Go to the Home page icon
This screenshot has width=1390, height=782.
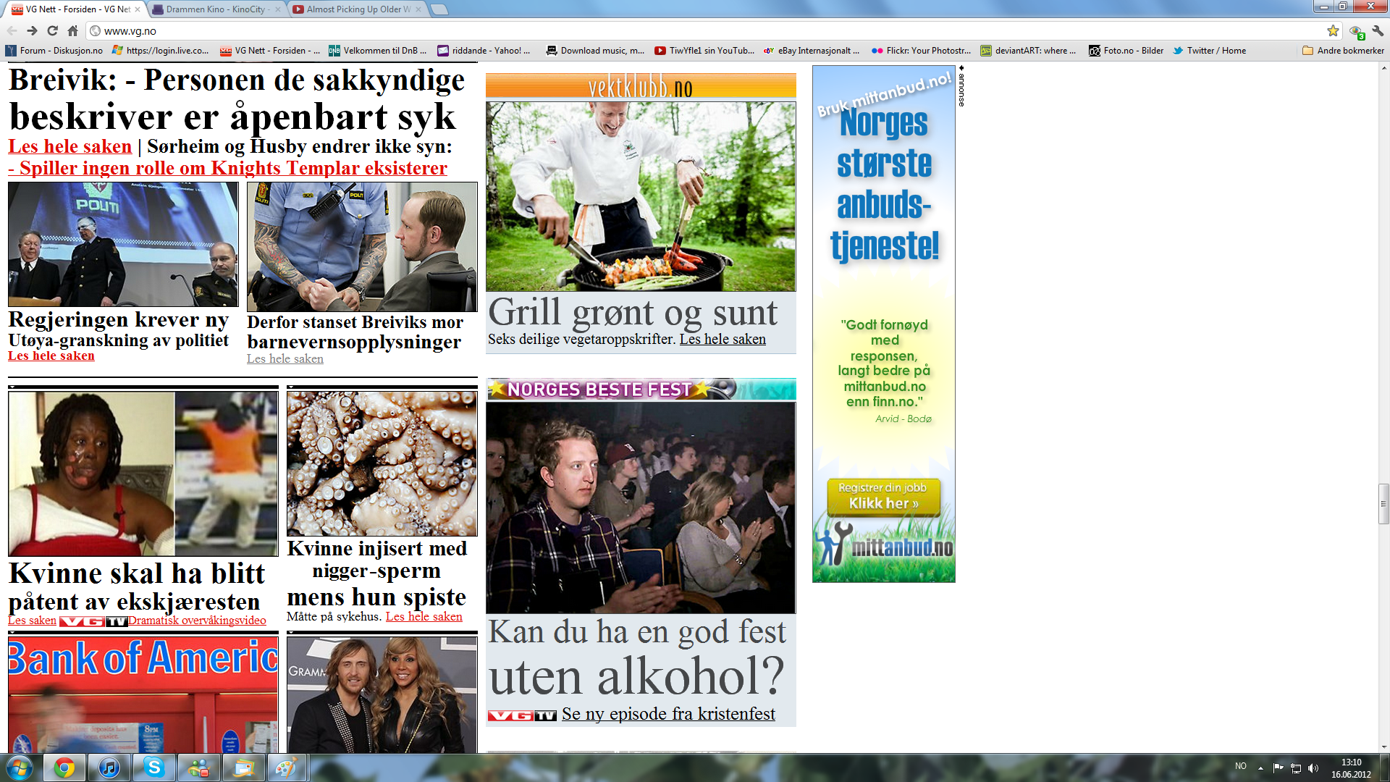[x=72, y=31]
